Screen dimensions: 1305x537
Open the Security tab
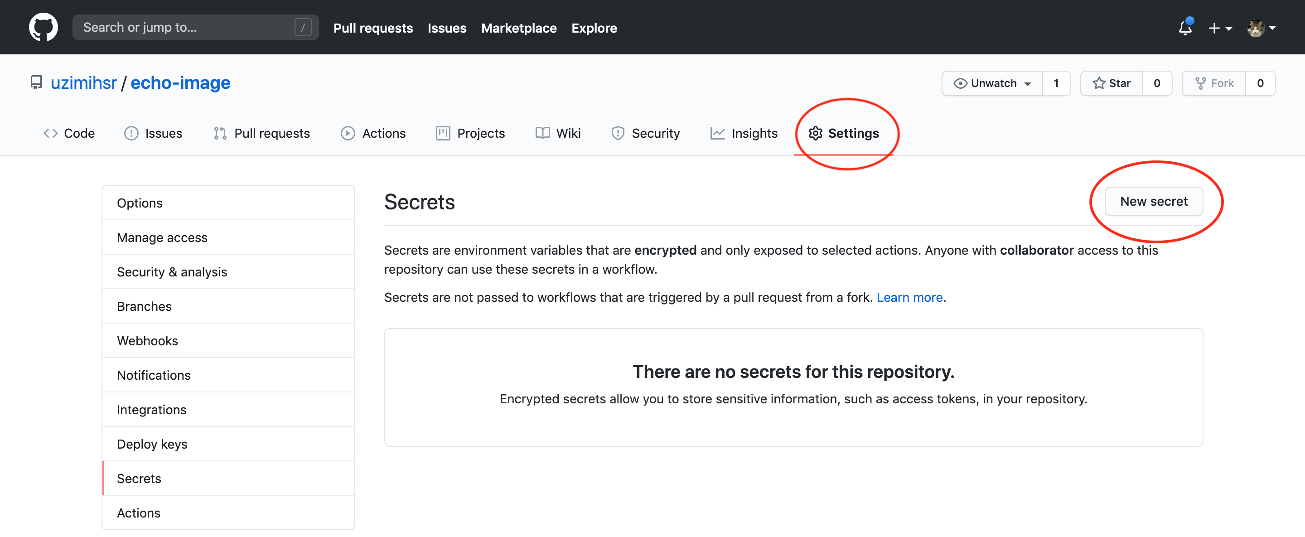pyautogui.click(x=645, y=133)
